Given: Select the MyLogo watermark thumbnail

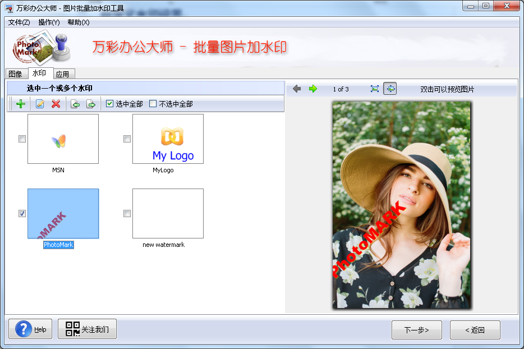Looking at the screenshot, I should click(168, 139).
